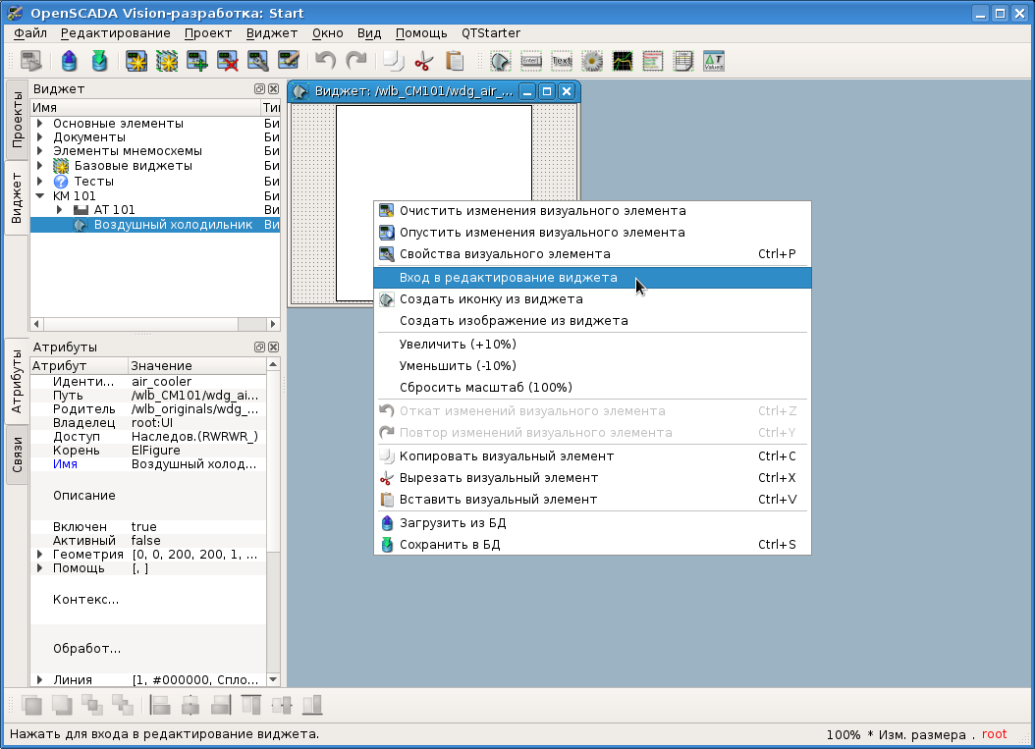
Task: Click the widget tree horizontal scrollbar
Action: 147,324
